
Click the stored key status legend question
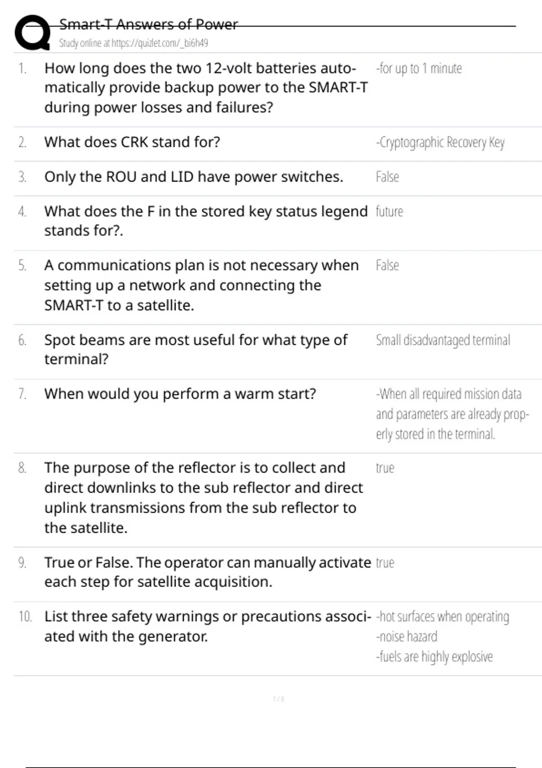[206, 221]
